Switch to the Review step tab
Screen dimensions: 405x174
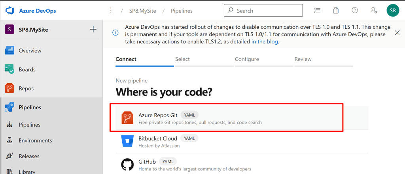pyautogui.click(x=324, y=61)
